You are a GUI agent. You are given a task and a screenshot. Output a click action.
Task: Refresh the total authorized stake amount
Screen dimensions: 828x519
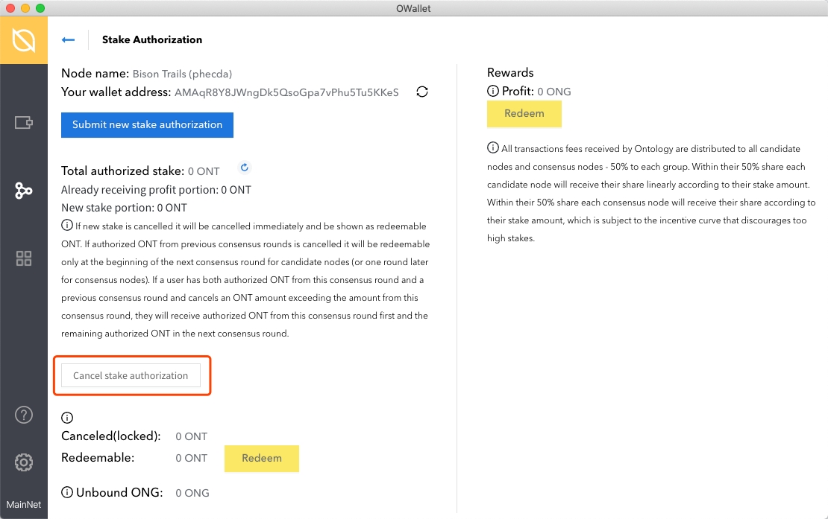point(244,168)
